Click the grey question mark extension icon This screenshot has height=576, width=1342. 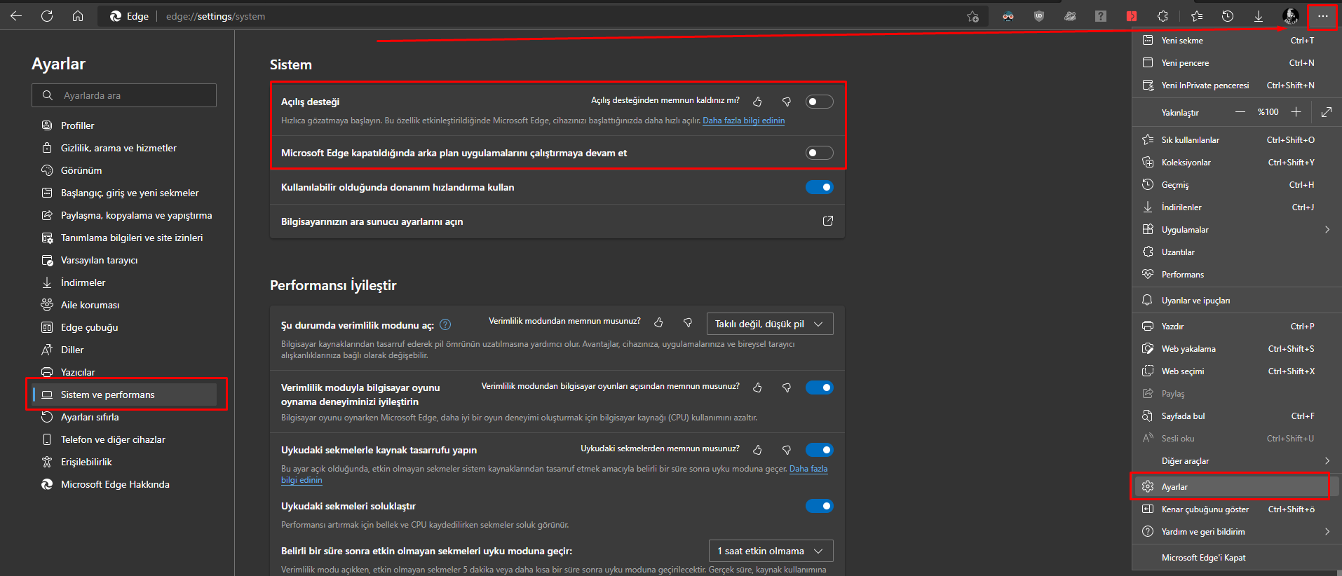1101,16
